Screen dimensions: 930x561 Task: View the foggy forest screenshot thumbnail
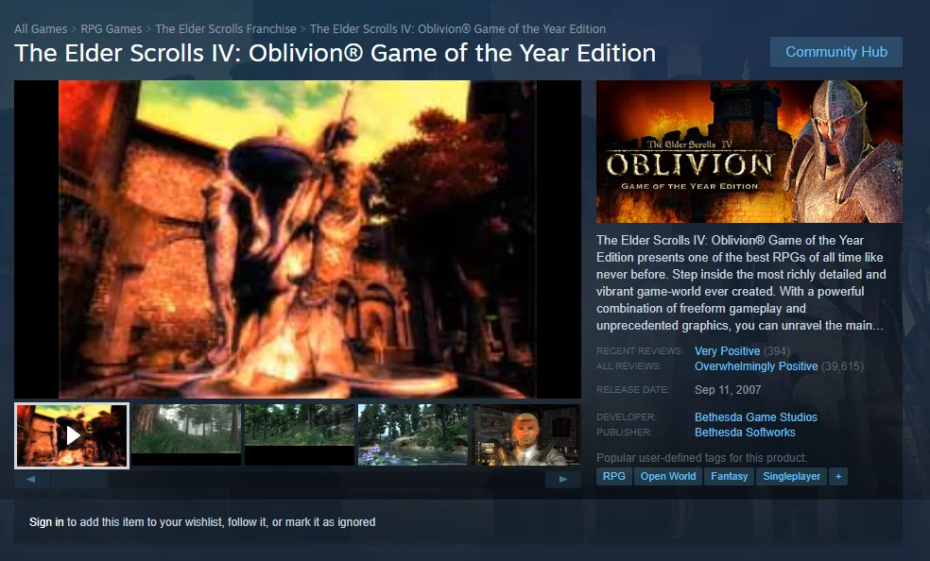[x=185, y=434]
